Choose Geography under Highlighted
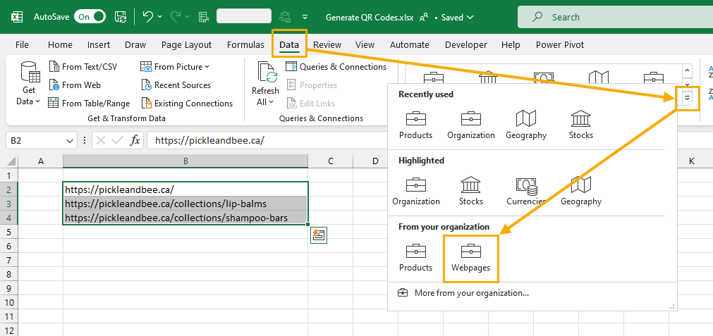 580,191
